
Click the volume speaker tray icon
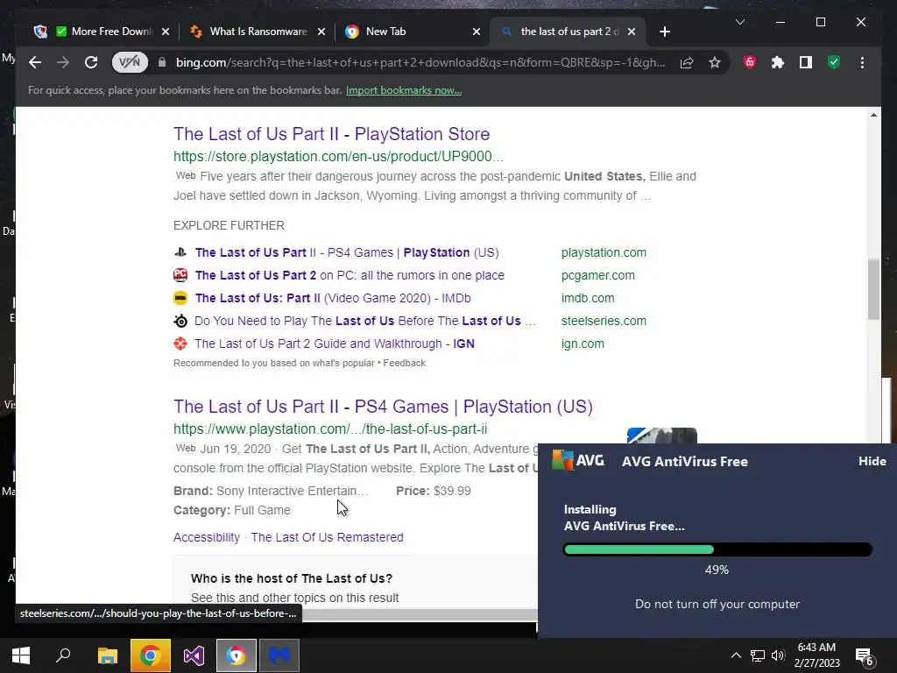click(778, 655)
